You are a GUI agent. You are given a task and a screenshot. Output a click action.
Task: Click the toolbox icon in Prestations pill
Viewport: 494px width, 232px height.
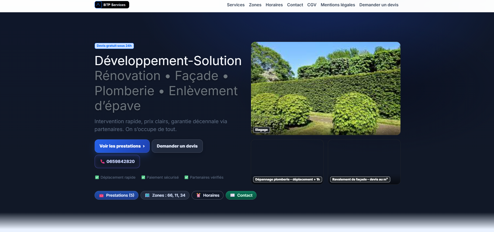pos(101,195)
